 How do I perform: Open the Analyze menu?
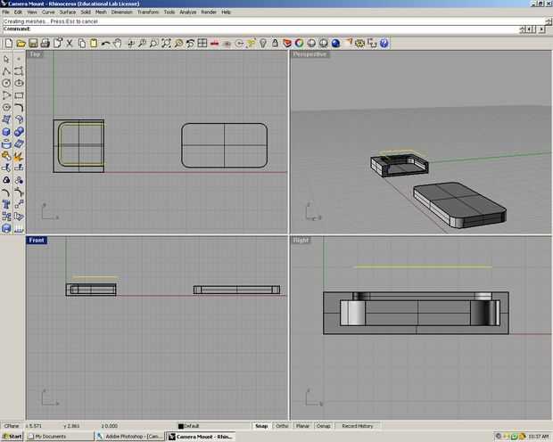(188, 12)
